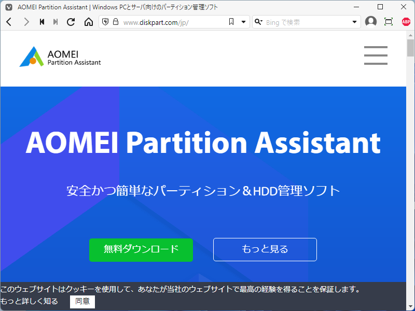
Task: Maximize the browser window
Action: [380, 7]
